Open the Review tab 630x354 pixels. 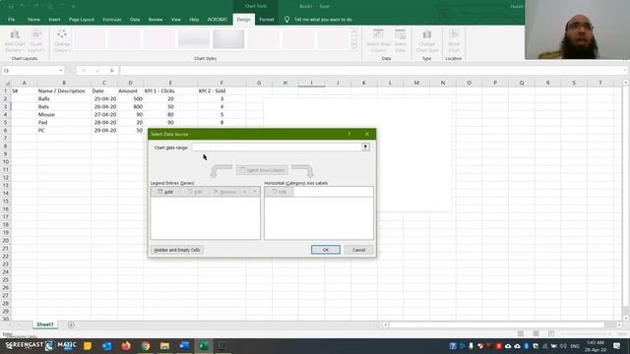156,20
